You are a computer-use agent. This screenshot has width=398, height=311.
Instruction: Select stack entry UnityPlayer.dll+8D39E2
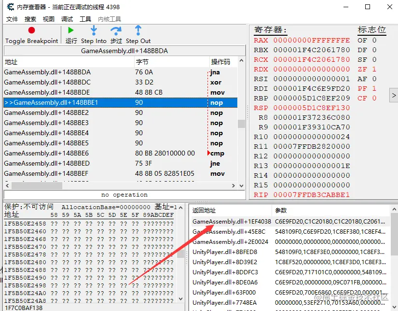click(x=290, y=262)
